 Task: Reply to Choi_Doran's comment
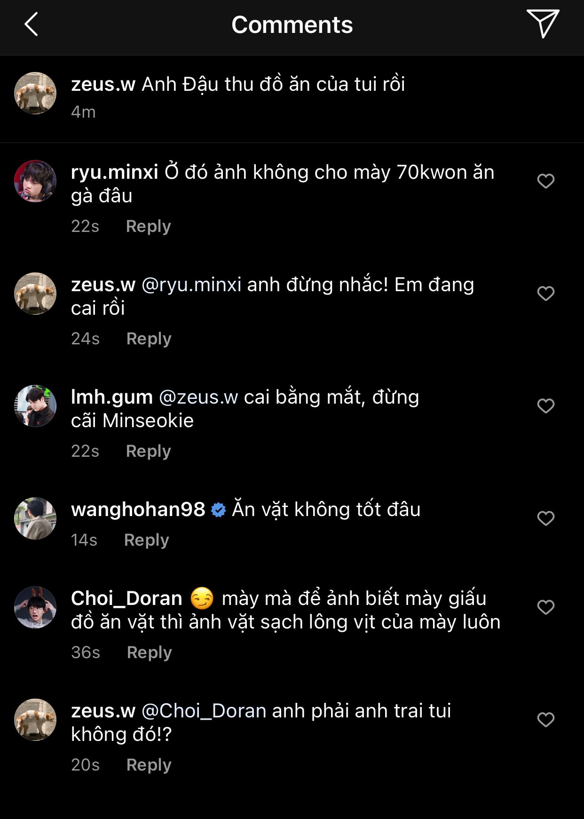(149, 652)
